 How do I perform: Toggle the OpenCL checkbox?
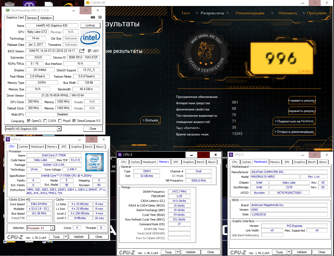pyautogui.click(x=29, y=121)
